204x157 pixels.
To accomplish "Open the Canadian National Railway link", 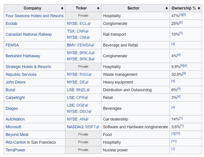I will click(x=29, y=34).
